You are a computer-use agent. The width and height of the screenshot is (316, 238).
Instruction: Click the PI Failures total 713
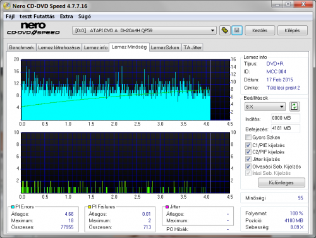(x=147, y=227)
